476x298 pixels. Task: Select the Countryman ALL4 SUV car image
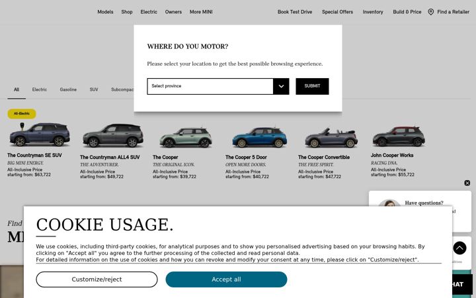click(113, 136)
